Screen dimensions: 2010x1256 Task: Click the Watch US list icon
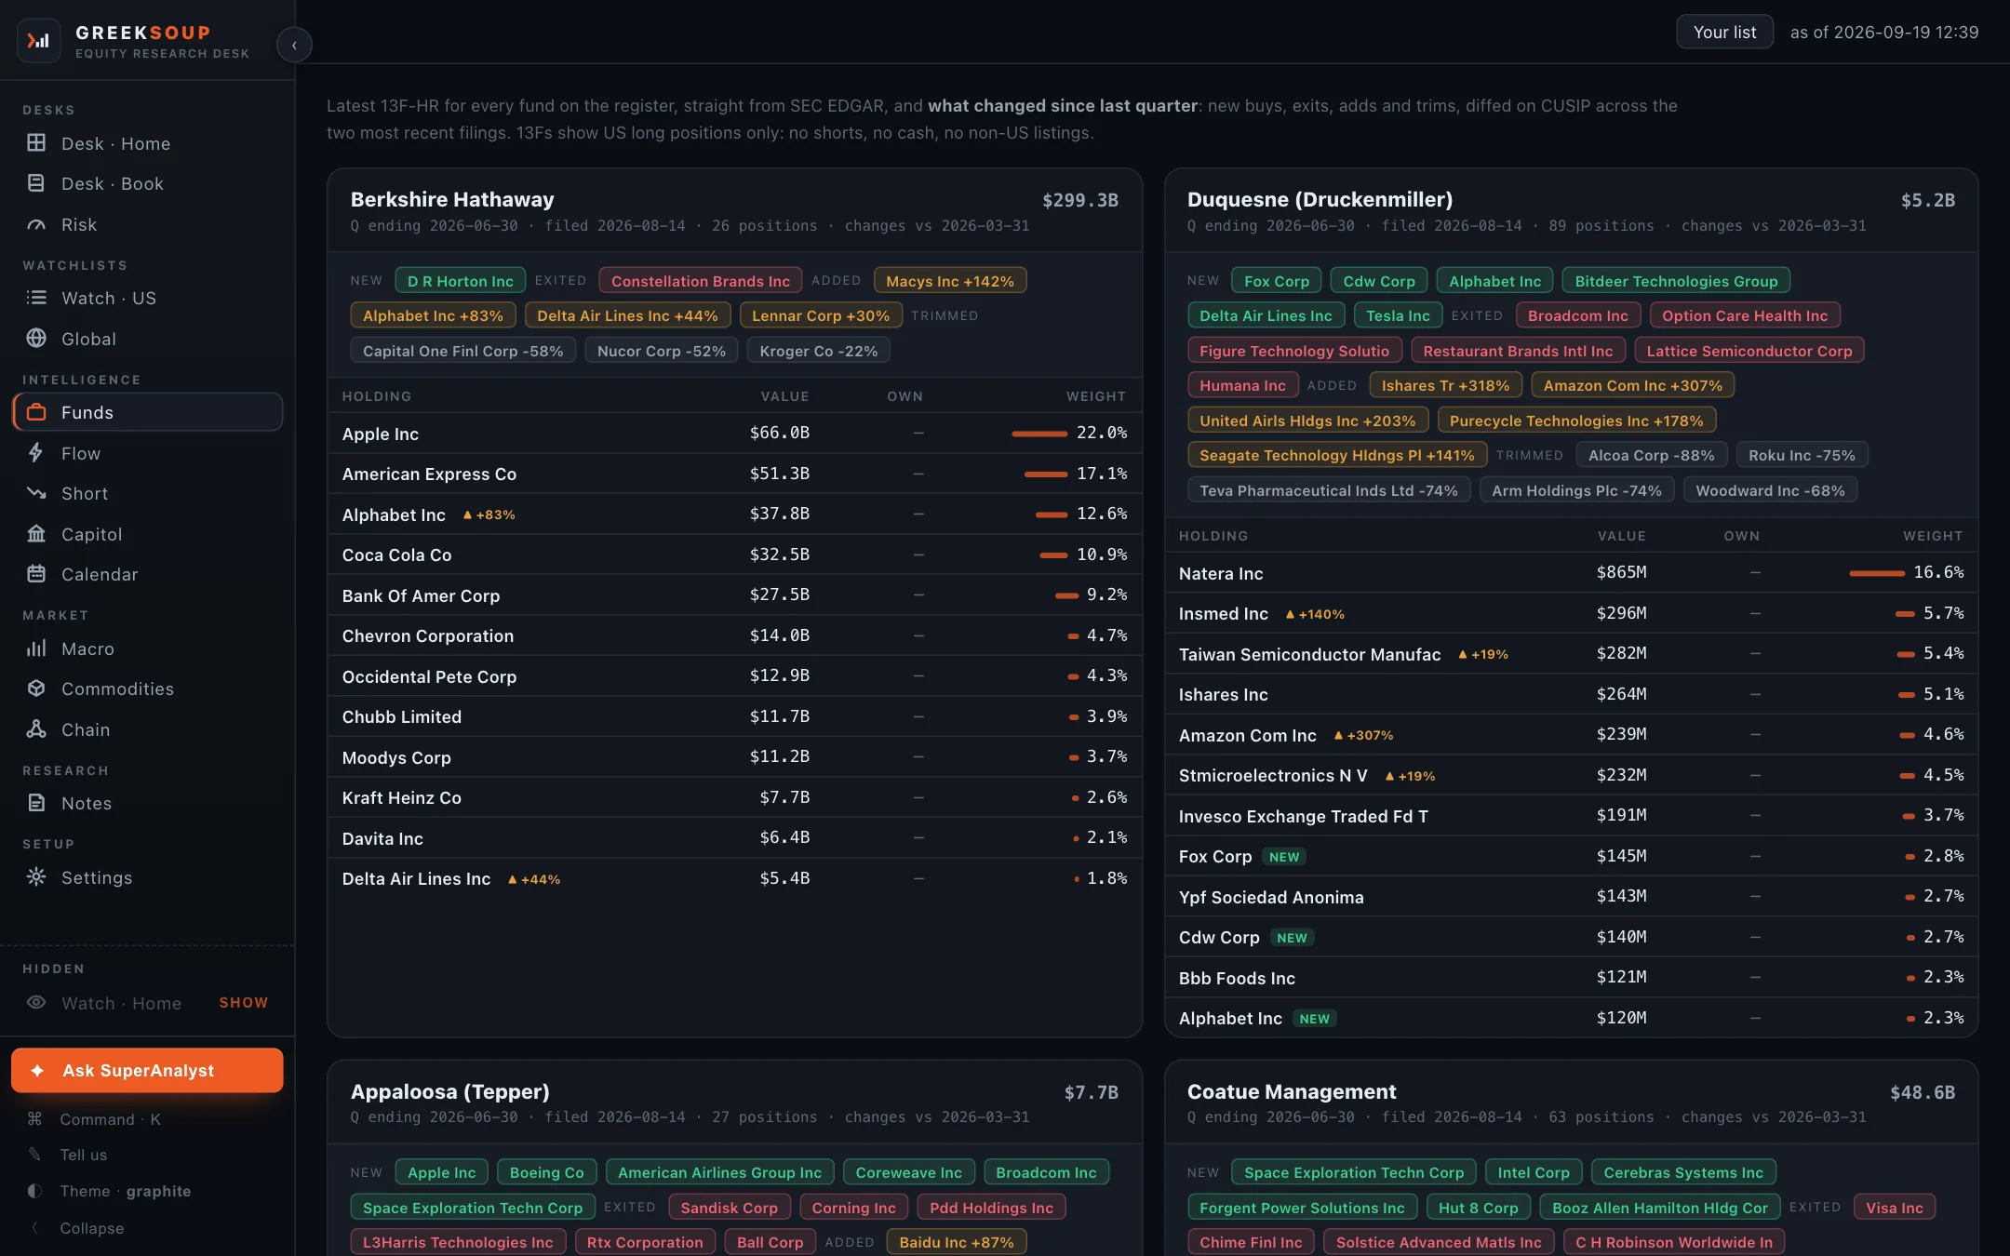(x=36, y=298)
